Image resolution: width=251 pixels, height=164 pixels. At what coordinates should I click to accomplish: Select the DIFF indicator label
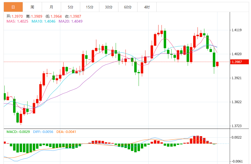pos(43,132)
